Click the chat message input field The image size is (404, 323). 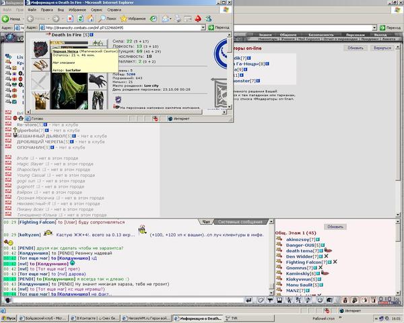pos(128,300)
